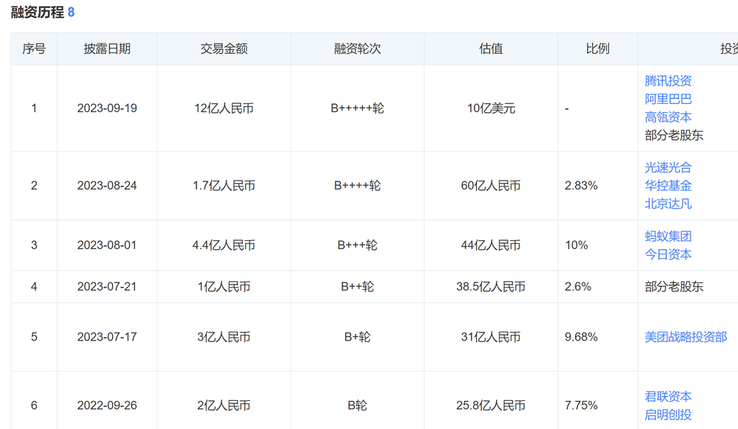Click the 12亿人民币 transaction amount
Viewport: 738px width, 429px height.
point(224,108)
